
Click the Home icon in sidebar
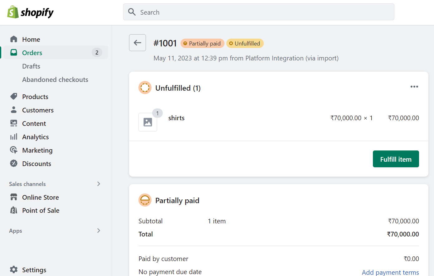coord(14,39)
